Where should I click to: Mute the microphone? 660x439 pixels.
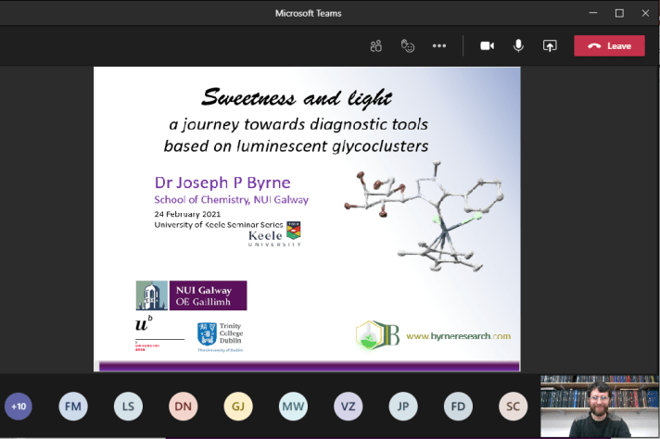[518, 45]
